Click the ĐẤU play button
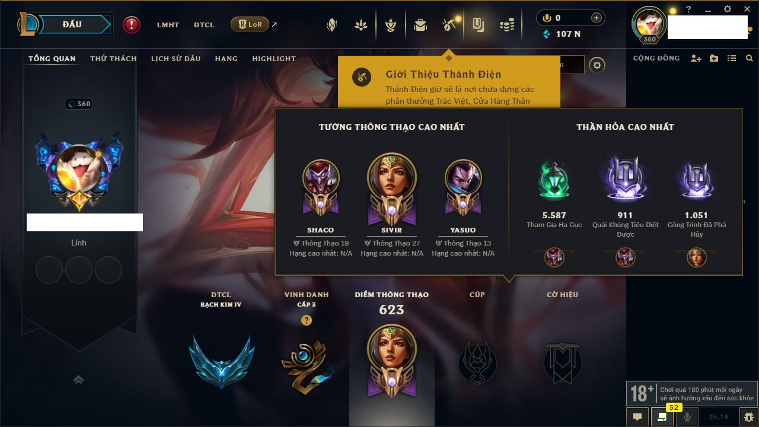Screen dimensions: 759x427 (x=74, y=24)
